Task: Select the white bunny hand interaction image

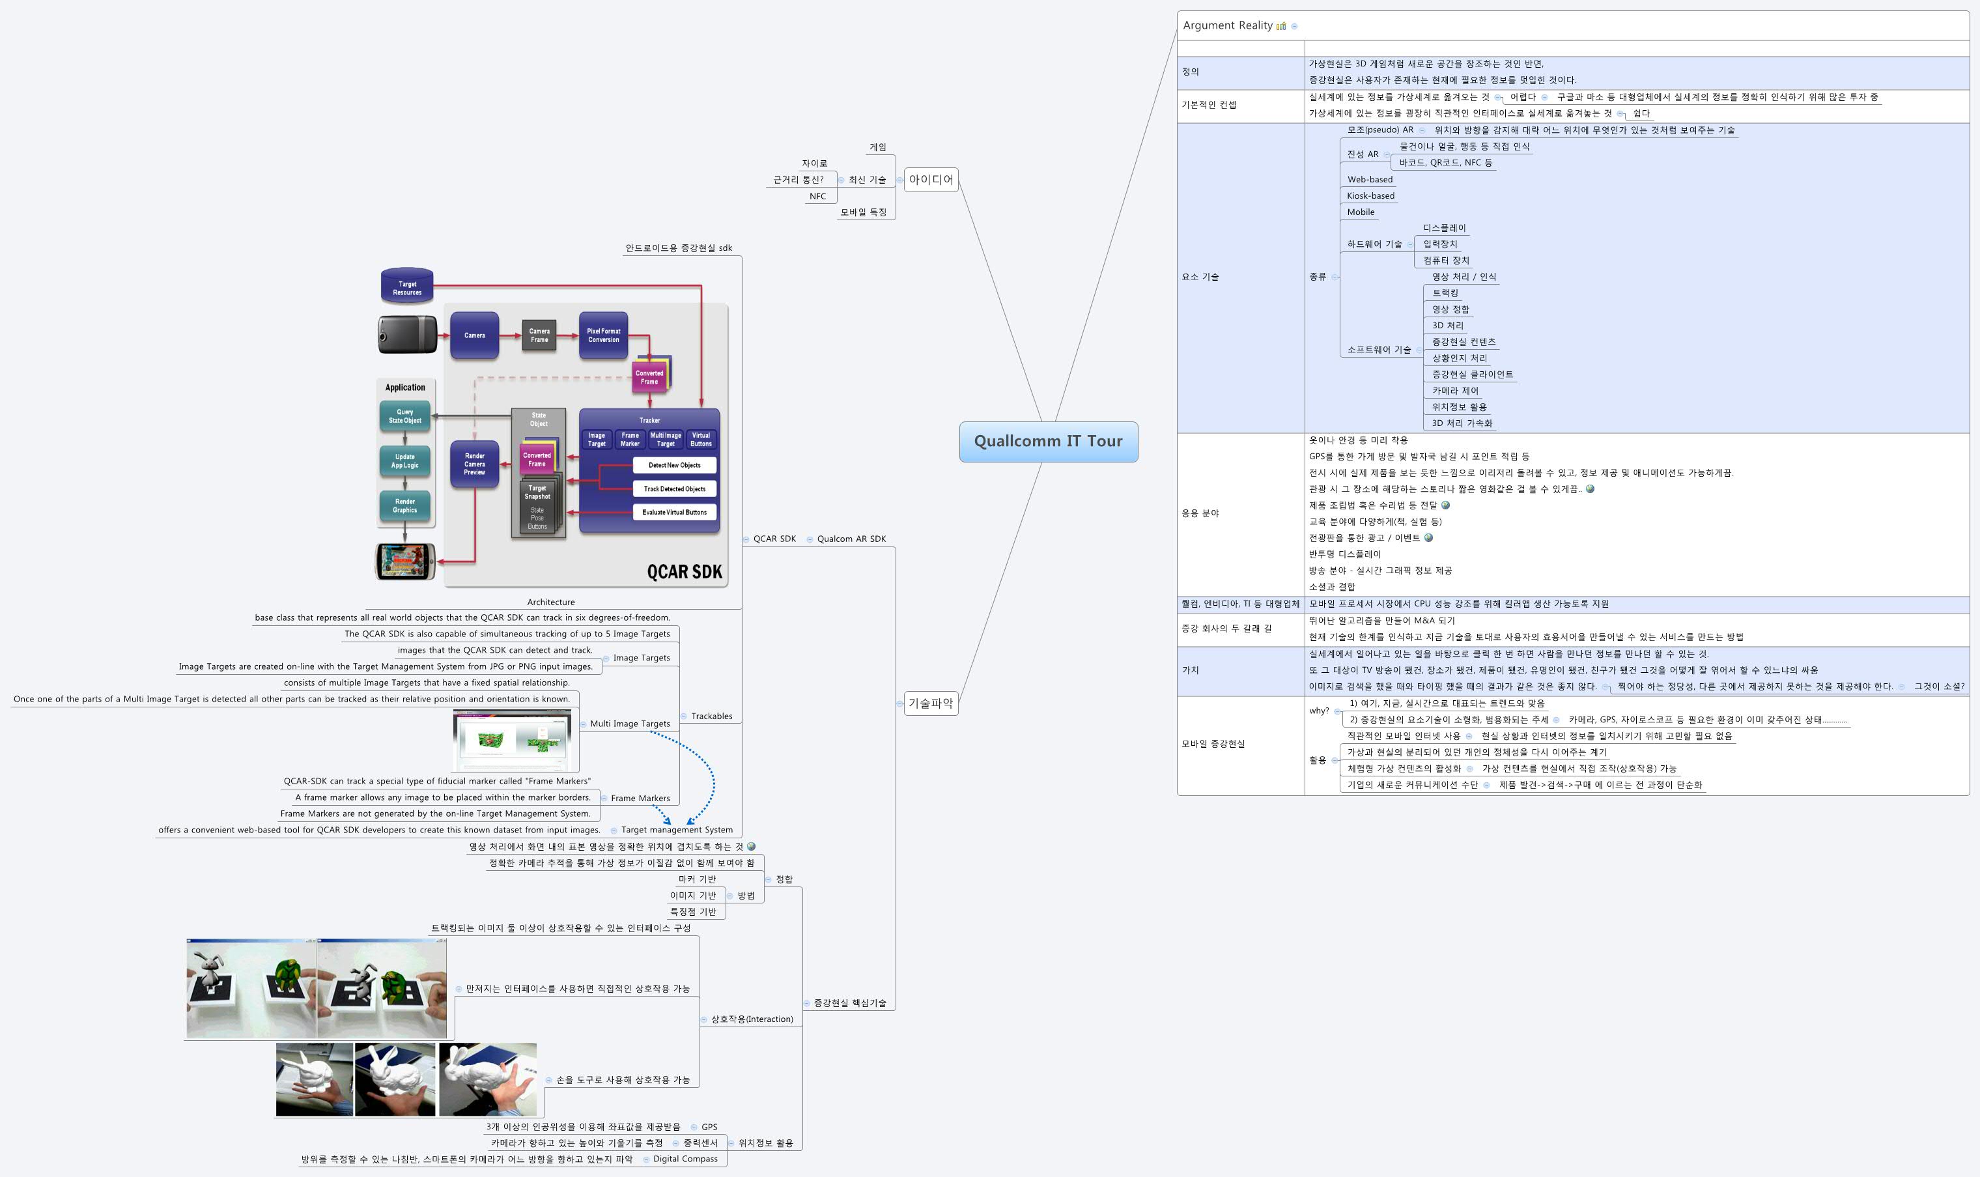Action: tap(406, 1079)
